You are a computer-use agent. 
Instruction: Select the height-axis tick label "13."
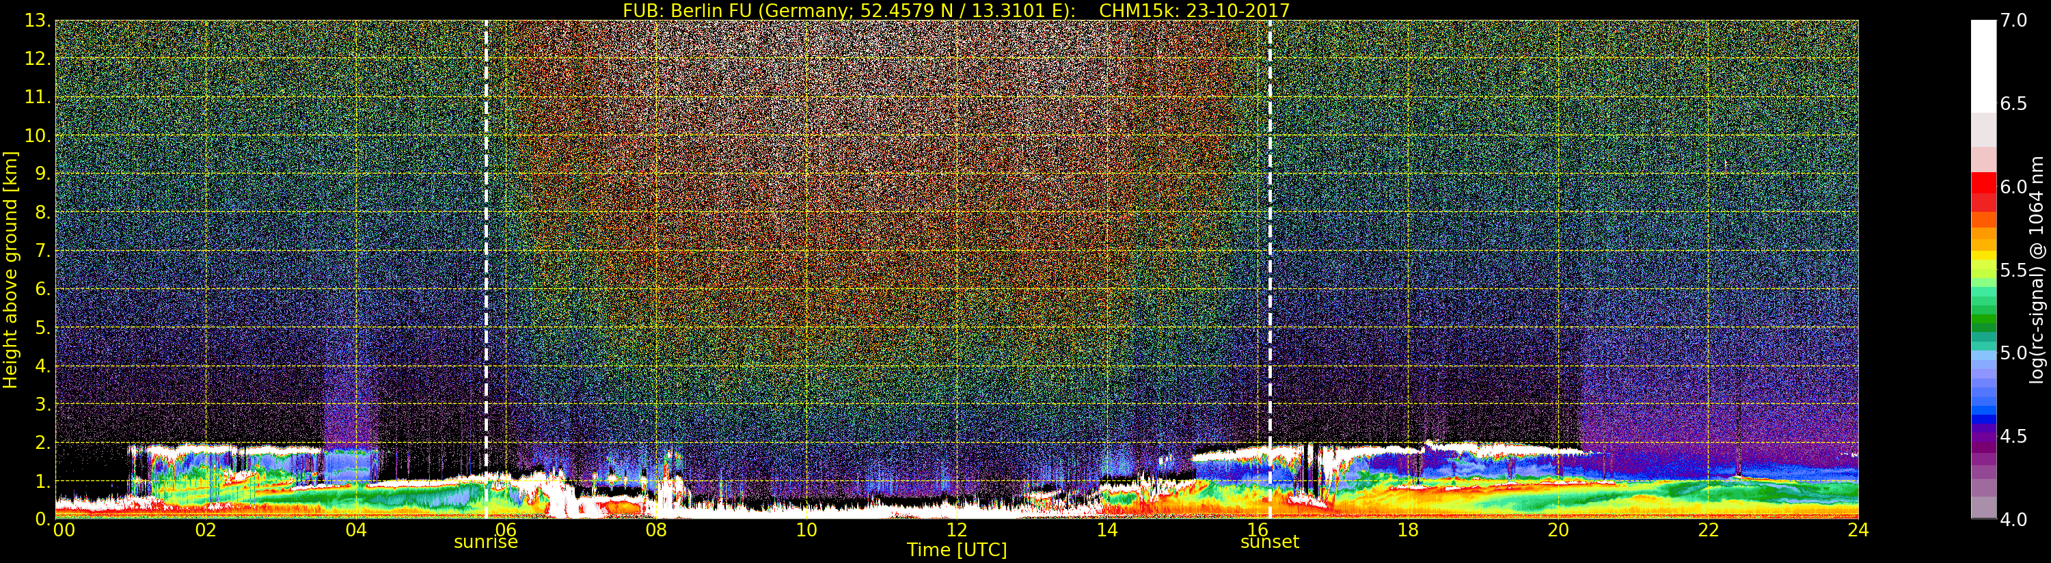[x=38, y=20]
